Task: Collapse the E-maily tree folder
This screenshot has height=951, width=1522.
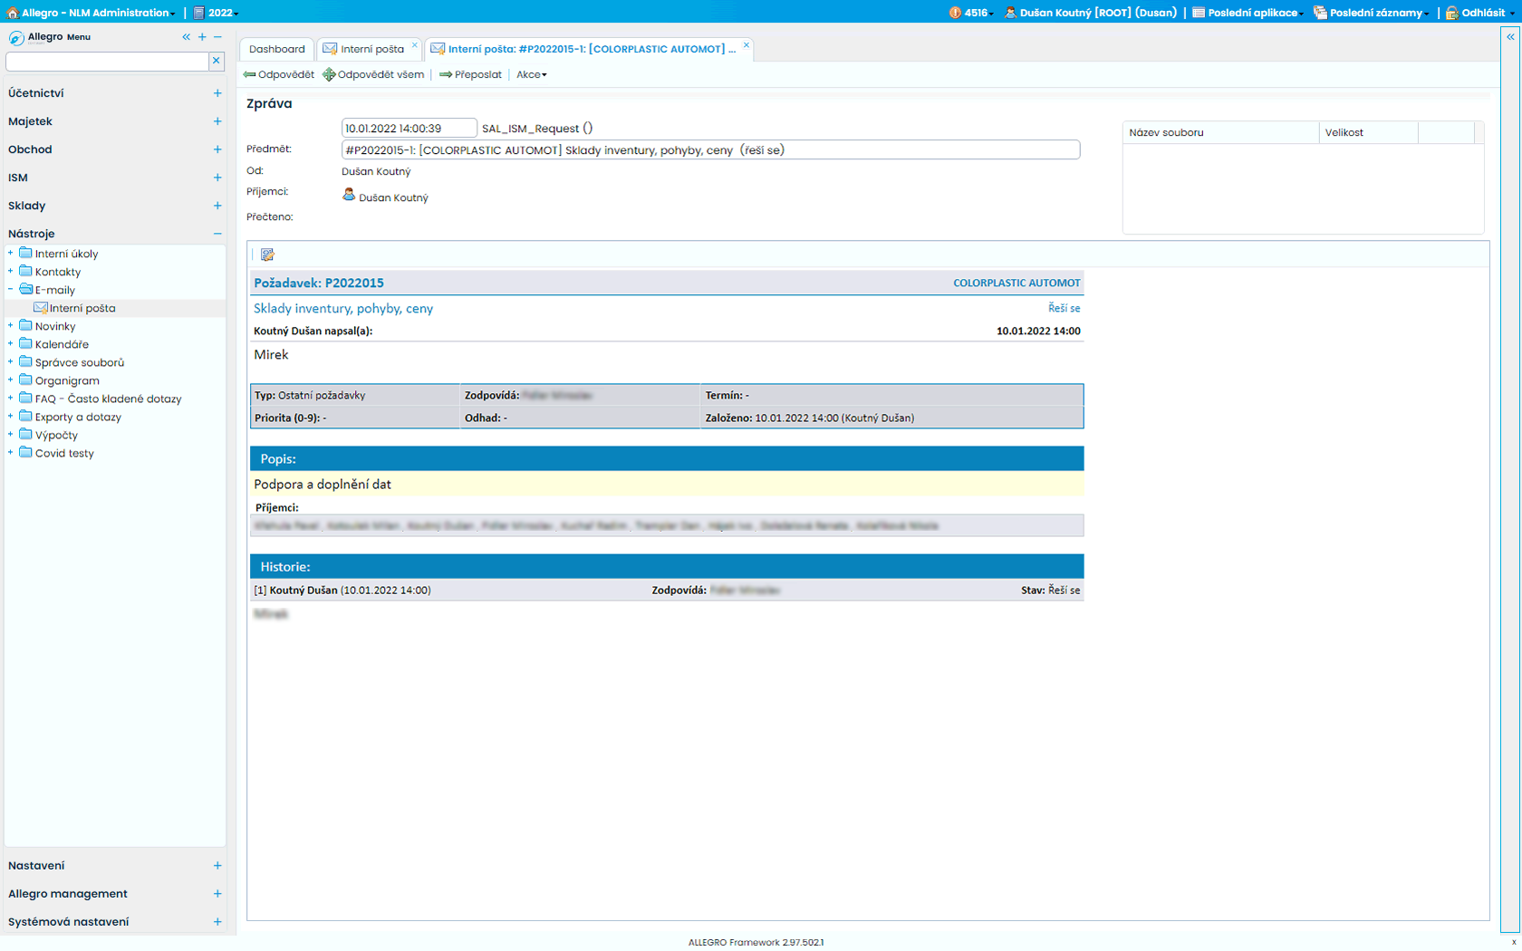Action: [x=11, y=290]
